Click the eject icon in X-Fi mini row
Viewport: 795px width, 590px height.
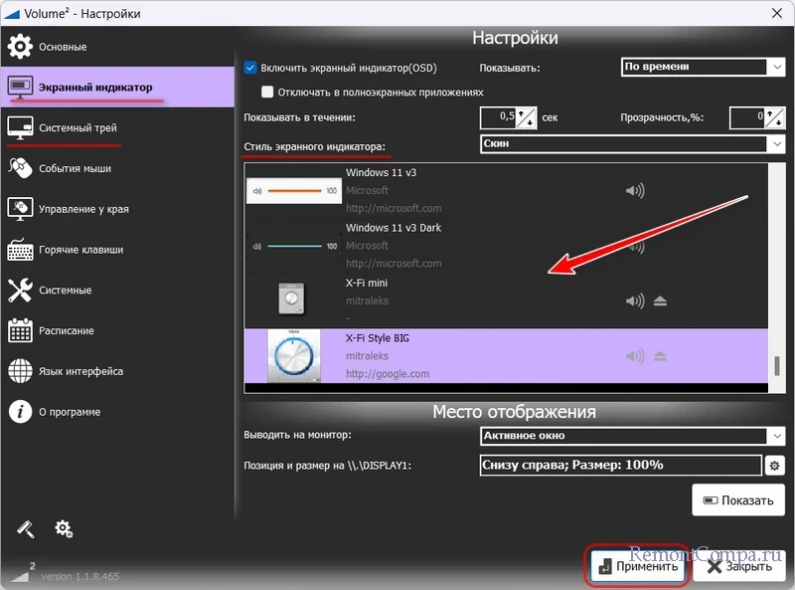click(x=660, y=301)
